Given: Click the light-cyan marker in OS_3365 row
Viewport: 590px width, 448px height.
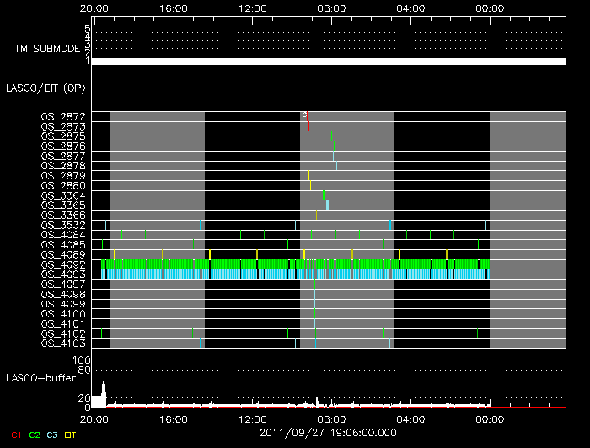Looking at the screenshot, I should click(x=327, y=205).
